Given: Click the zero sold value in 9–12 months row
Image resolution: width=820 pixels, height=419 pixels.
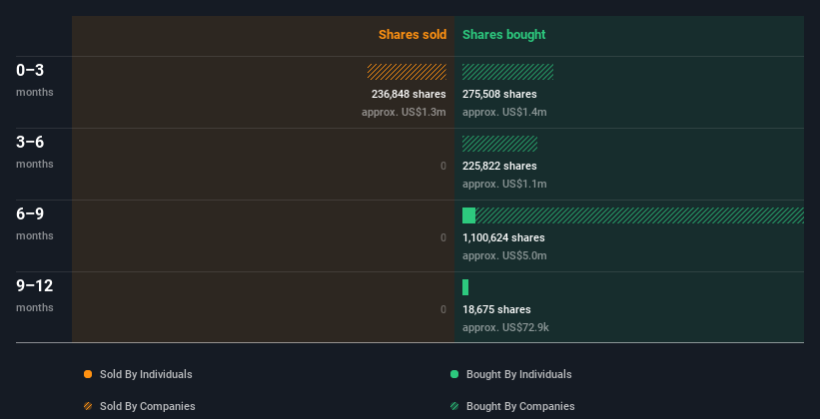Looking at the screenshot, I should pos(443,309).
